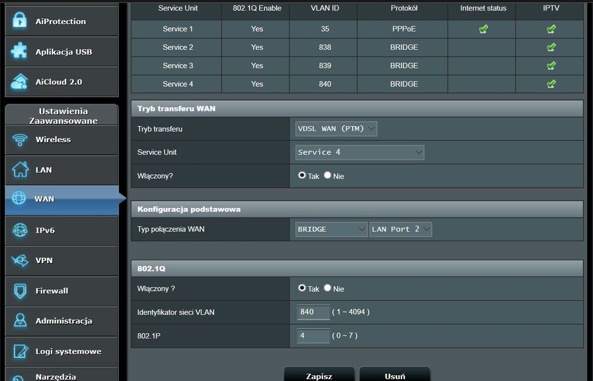Screen dimensions: 593x381
Task: Click the VLAN ID input field
Action: pos(313,312)
